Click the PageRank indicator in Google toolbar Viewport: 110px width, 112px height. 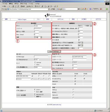(96, 9)
